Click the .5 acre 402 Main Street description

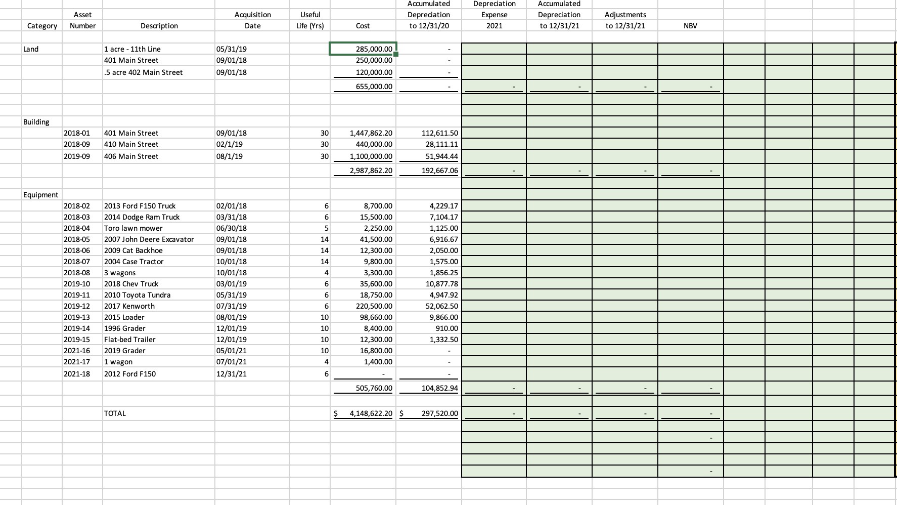pyautogui.click(x=143, y=72)
